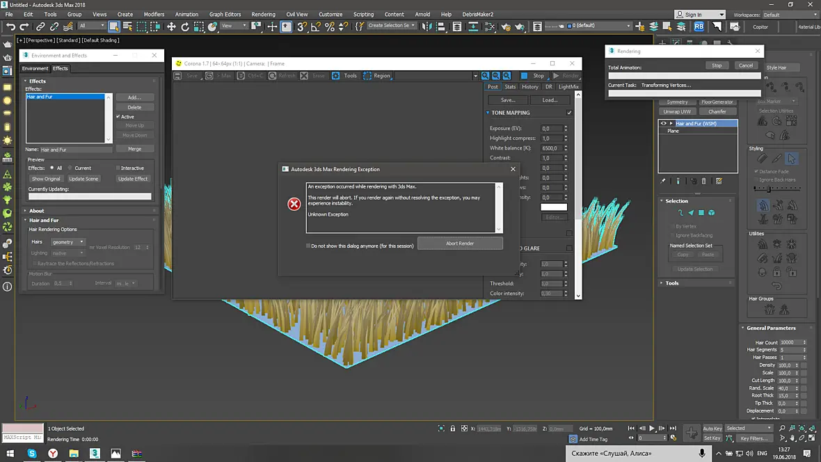Click the cube element selection icon
Viewport: 821px width, 462px height.
coord(712,213)
